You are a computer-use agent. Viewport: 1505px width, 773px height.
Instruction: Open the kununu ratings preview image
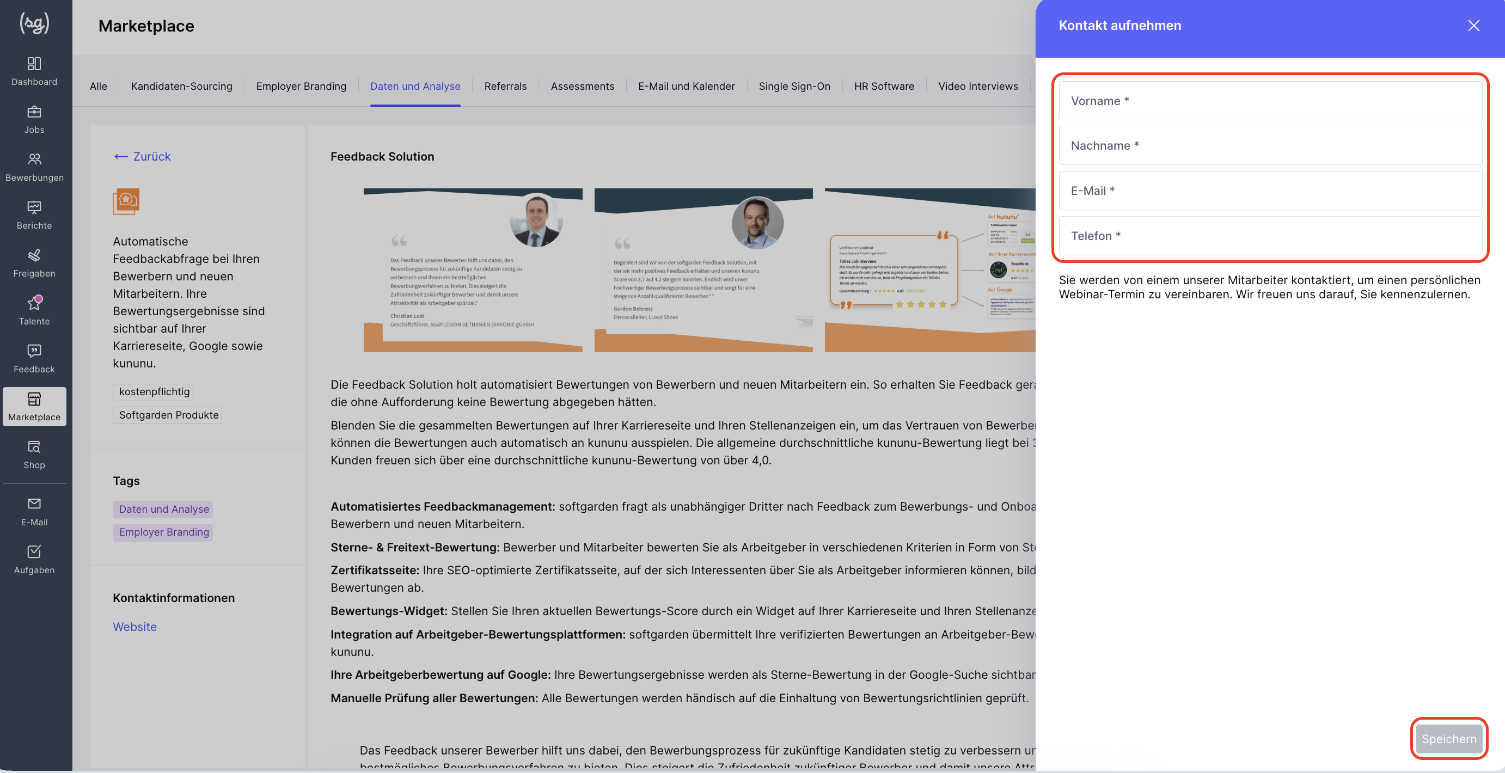click(x=930, y=270)
